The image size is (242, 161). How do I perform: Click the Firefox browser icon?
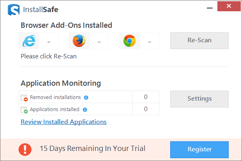click(x=79, y=40)
